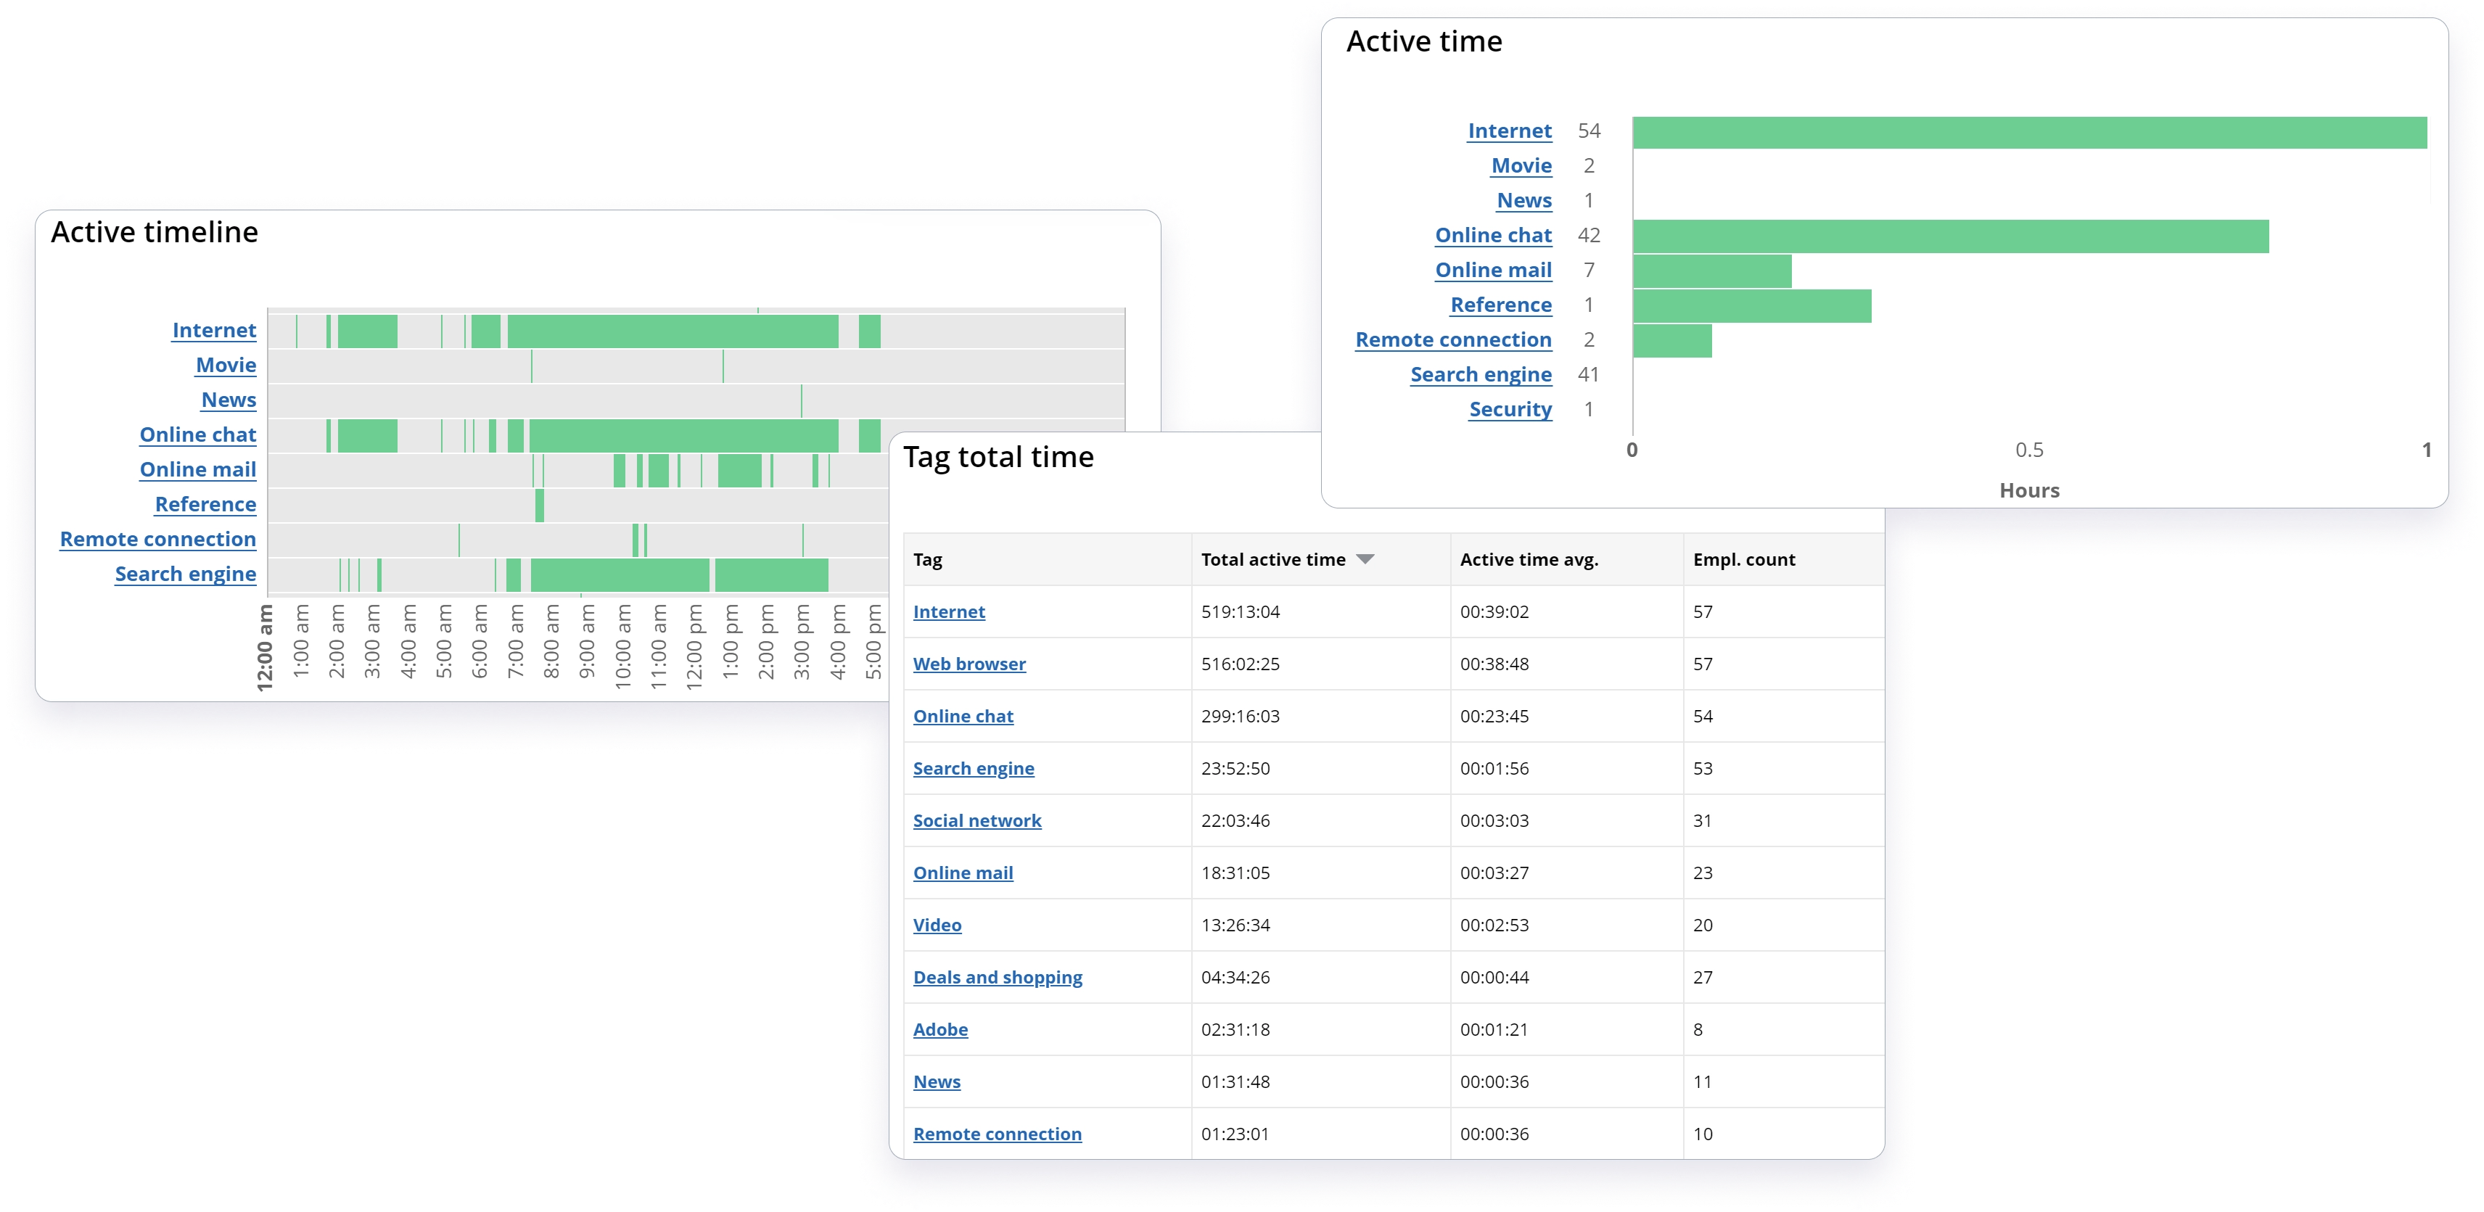This screenshot has width=2484, height=1212.
Task: Toggle Internet link in Active timeline panel
Action: tap(214, 329)
